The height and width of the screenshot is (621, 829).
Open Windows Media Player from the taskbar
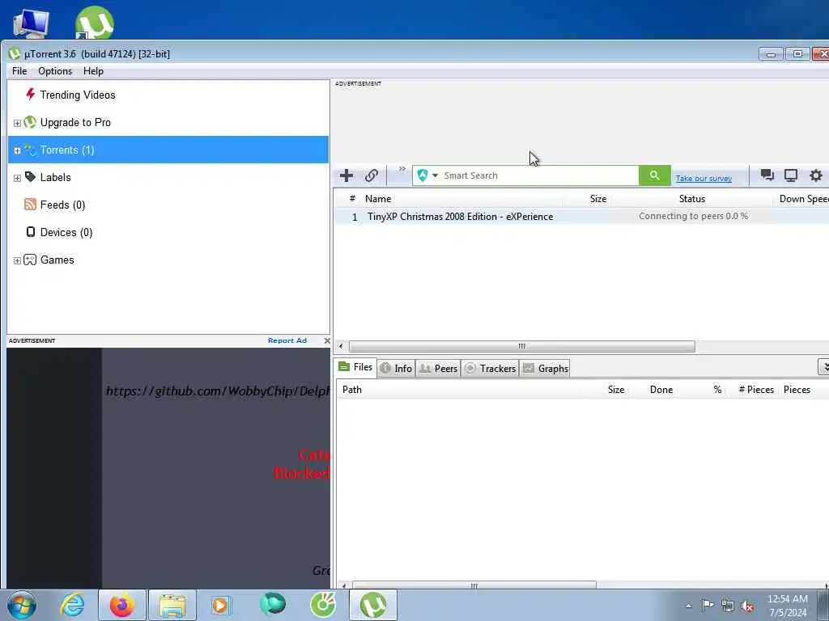point(222,605)
